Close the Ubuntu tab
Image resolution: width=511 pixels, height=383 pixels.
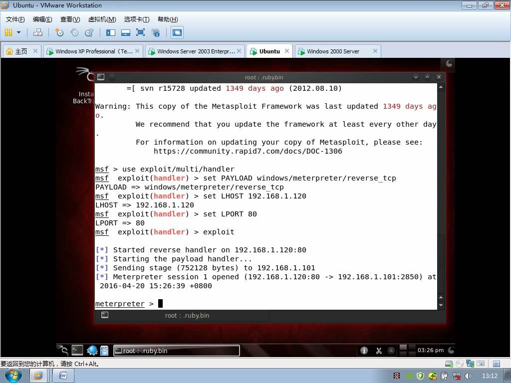287,51
